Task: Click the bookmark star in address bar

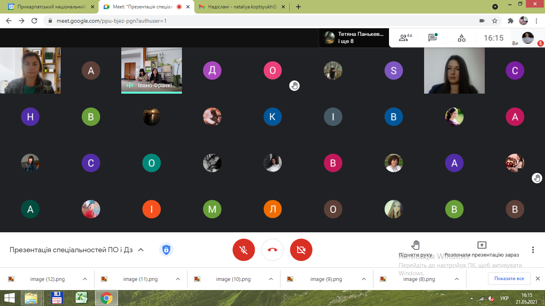Action: (x=495, y=21)
